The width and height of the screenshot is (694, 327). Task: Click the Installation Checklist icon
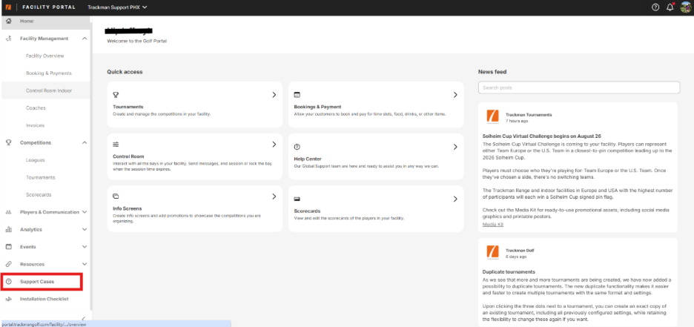(x=8, y=299)
